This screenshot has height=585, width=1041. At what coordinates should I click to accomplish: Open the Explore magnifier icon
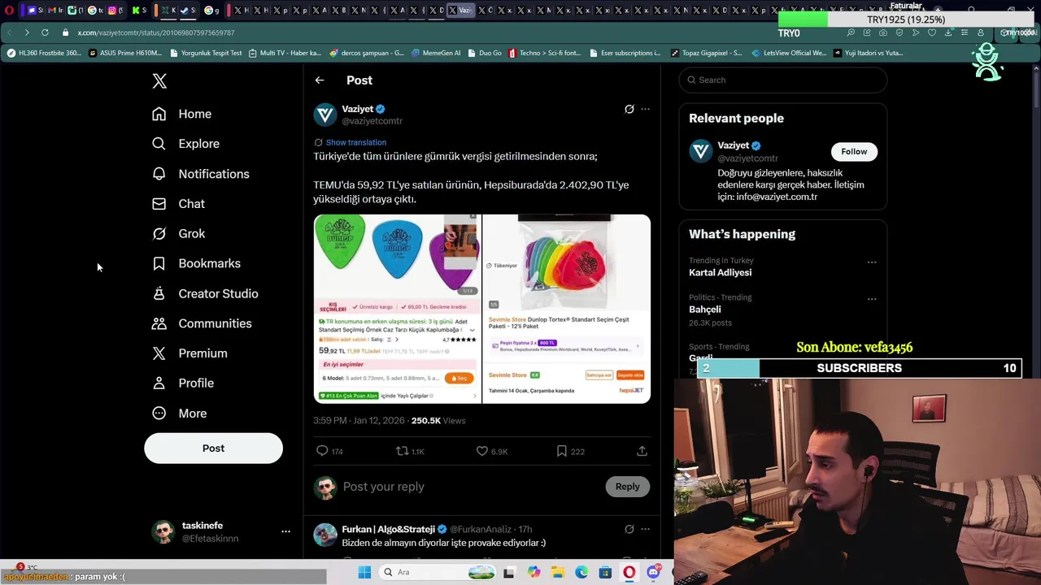159,144
